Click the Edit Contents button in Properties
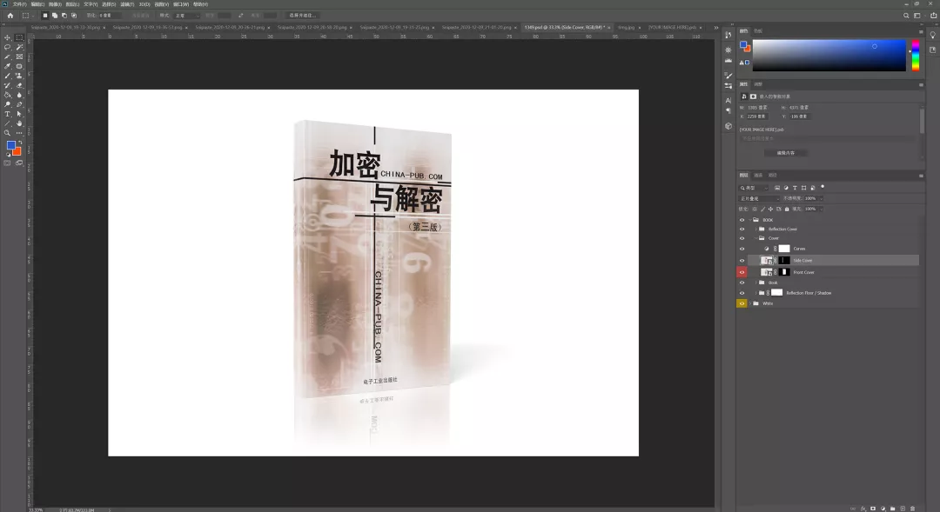The width and height of the screenshot is (940, 512). 785,153
